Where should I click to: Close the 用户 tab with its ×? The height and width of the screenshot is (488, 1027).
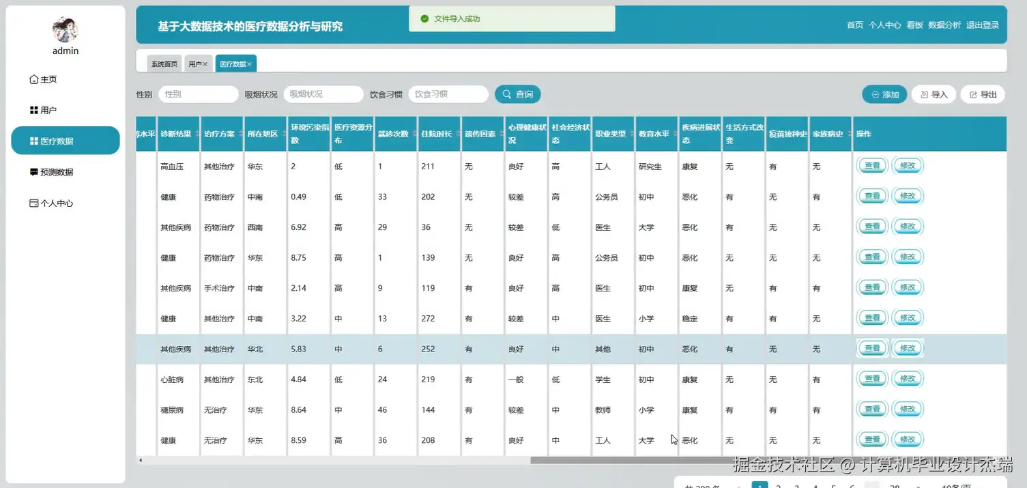coord(205,64)
